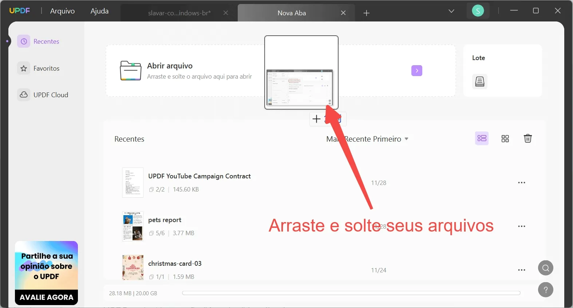Click the cloud storage usage bar
Viewport: 573px width, 308px height.
pyautogui.click(x=351, y=293)
